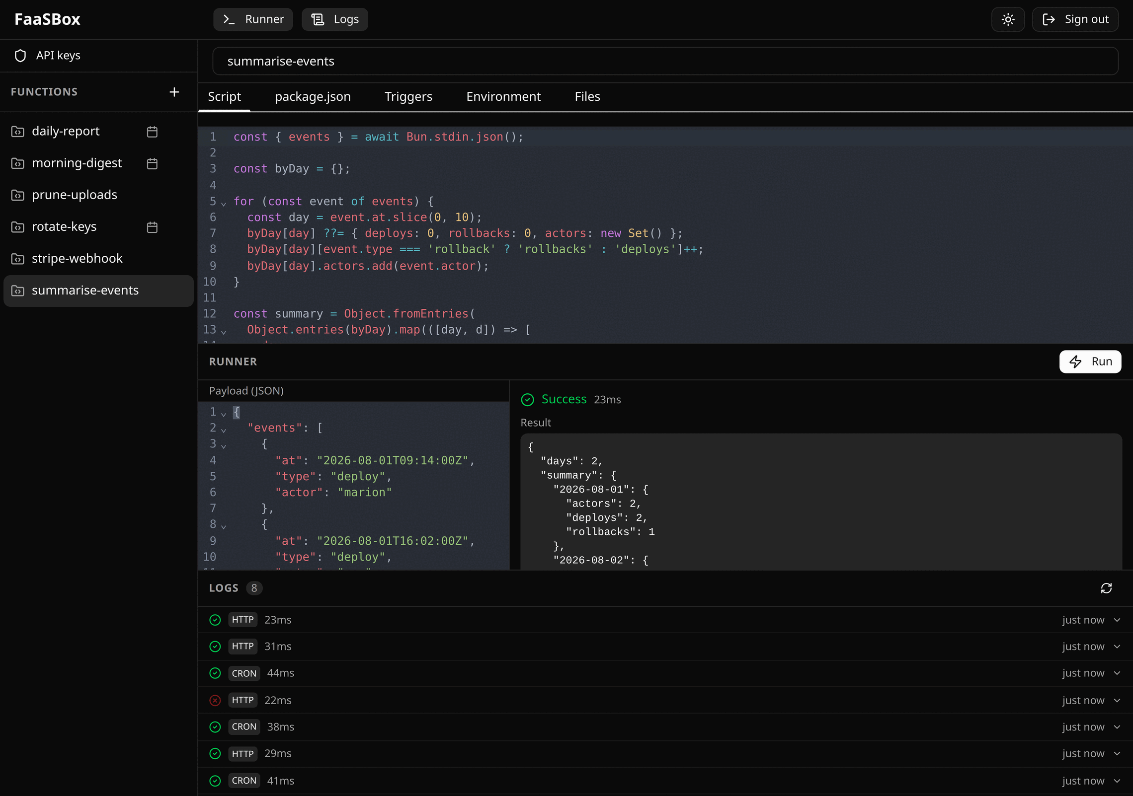1133x796 pixels.
Task: Click the calendar icon on morning-digest row
Action: [x=152, y=163]
